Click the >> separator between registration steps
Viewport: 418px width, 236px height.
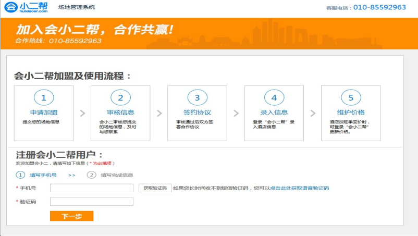72,175
